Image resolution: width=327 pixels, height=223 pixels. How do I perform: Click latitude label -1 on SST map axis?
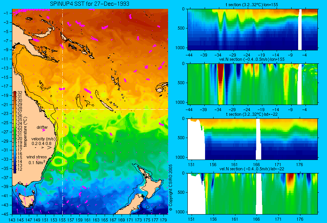6,13
